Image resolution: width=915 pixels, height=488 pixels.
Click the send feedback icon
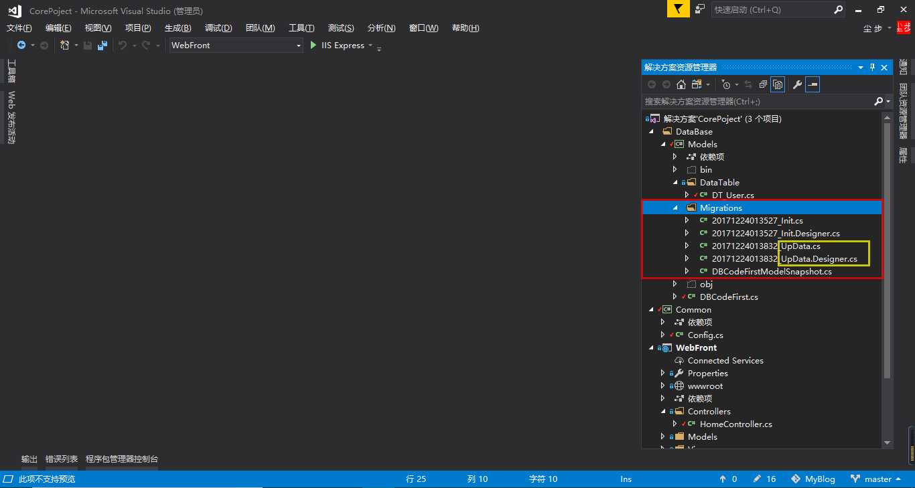[x=700, y=9]
